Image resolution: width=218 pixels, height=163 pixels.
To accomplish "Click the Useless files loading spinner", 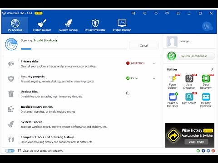I will click(128, 93).
